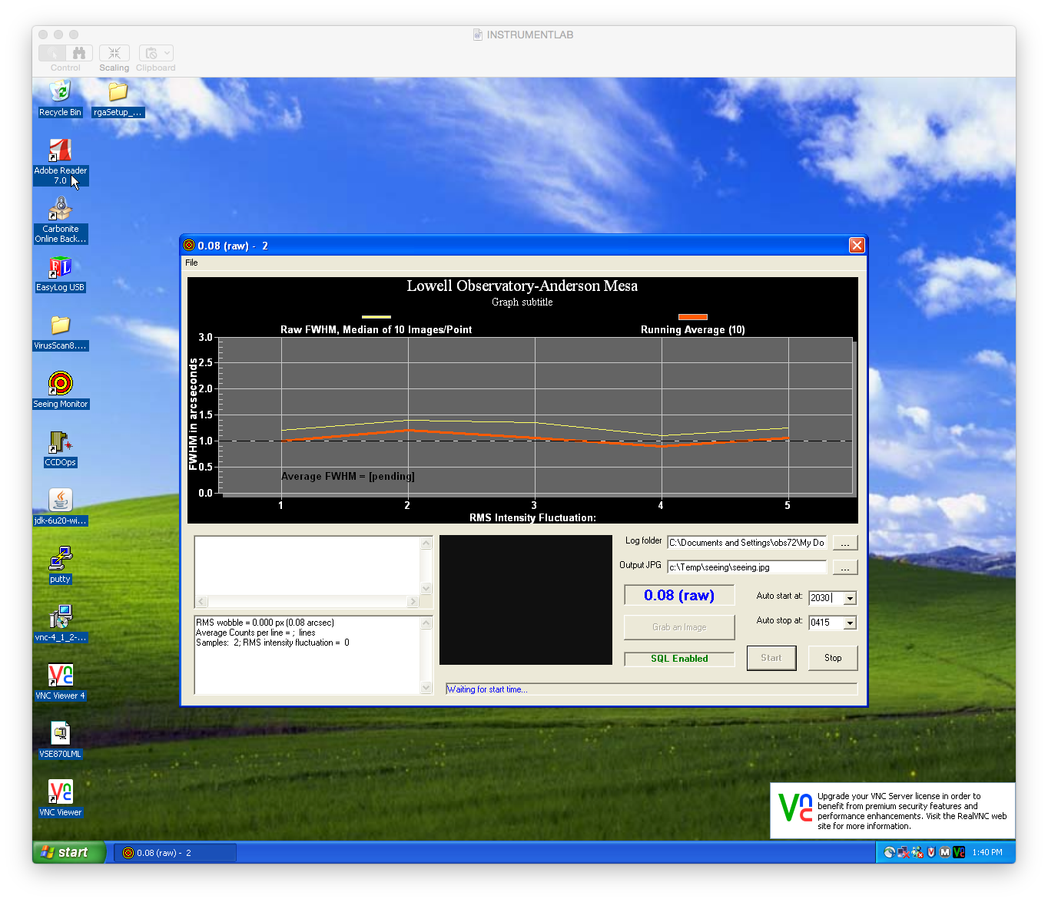This screenshot has height=902, width=1048.
Task: Click the Seeing Monitor title bar icon
Action: click(x=189, y=246)
